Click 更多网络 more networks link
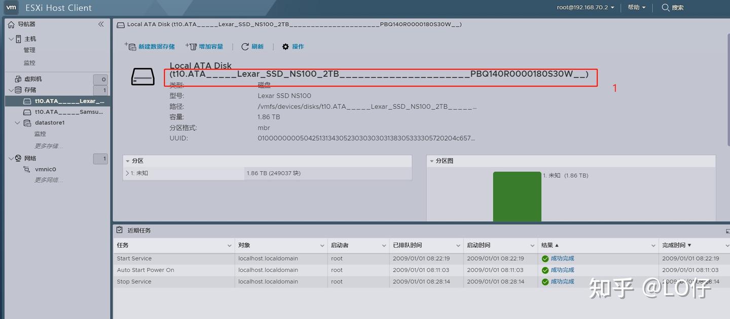Screen dimensions: 730x319 (x=49, y=180)
